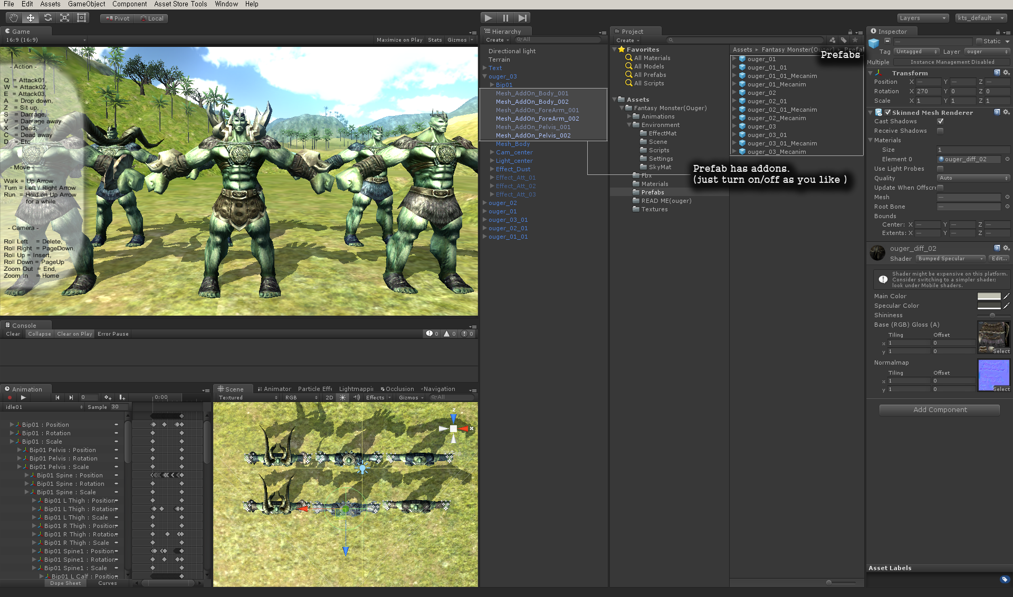Open the Window menu
Viewport: 1013px width, 597px height.
coord(226,4)
